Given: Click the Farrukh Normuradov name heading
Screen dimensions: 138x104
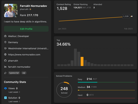Looking at the screenshot, I should click(33, 6).
